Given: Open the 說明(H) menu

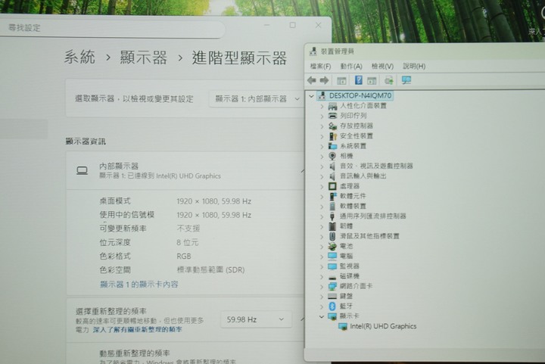Looking at the screenshot, I should [x=414, y=67].
